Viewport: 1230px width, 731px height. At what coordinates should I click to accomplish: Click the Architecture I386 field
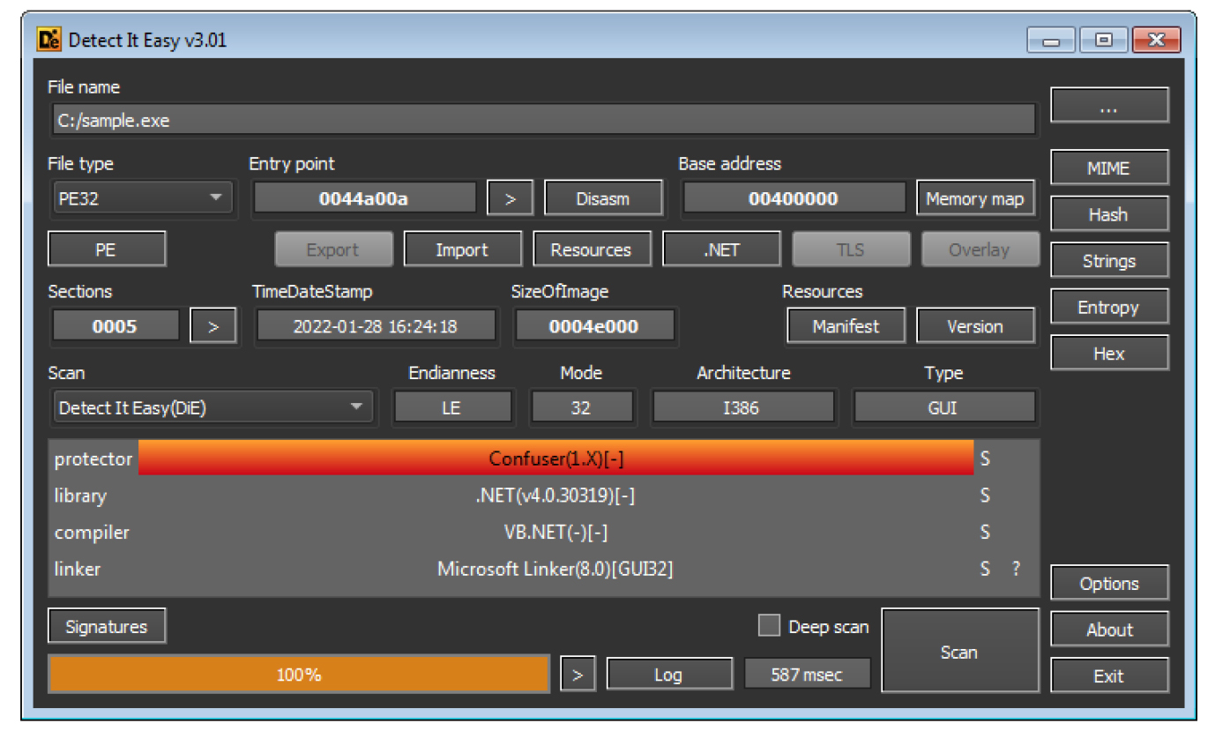coord(742,407)
